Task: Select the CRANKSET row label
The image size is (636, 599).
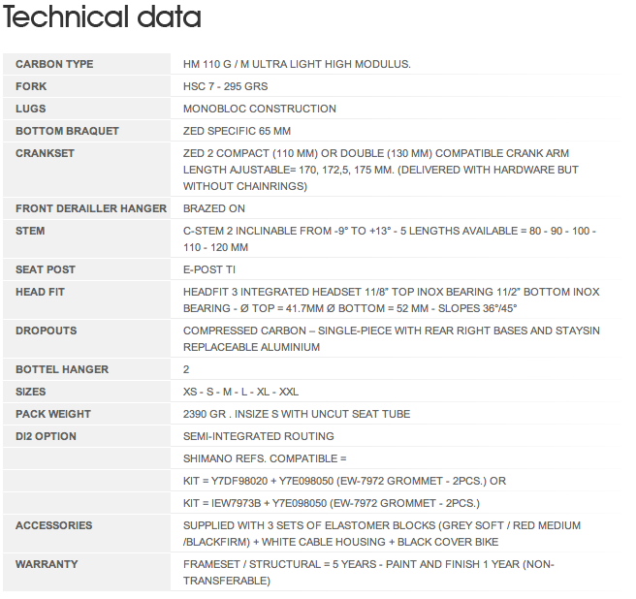Action: 45,153
